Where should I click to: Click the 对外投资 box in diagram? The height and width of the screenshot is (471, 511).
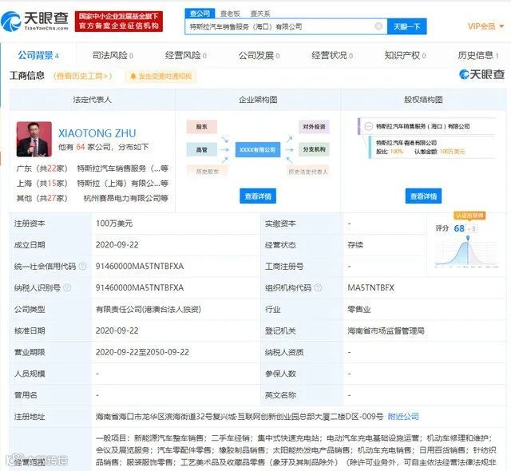[x=314, y=127]
